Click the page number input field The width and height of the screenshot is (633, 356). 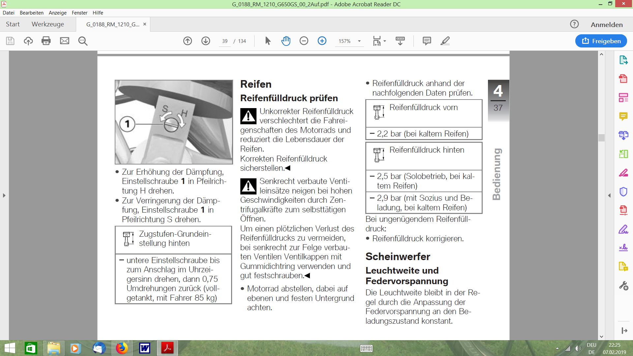point(225,41)
